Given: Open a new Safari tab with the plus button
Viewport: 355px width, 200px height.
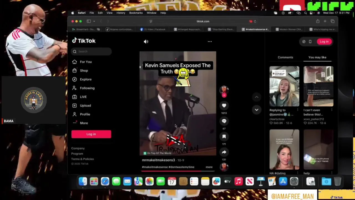Looking at the screenshot, I should pos(325,21).
